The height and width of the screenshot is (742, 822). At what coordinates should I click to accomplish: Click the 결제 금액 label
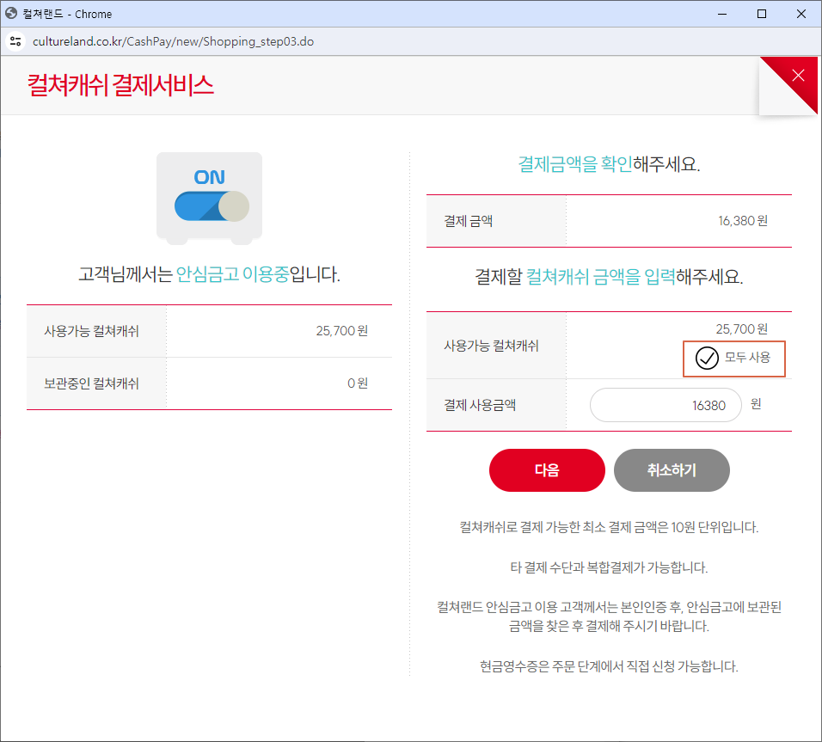click(x=468, y=221)
